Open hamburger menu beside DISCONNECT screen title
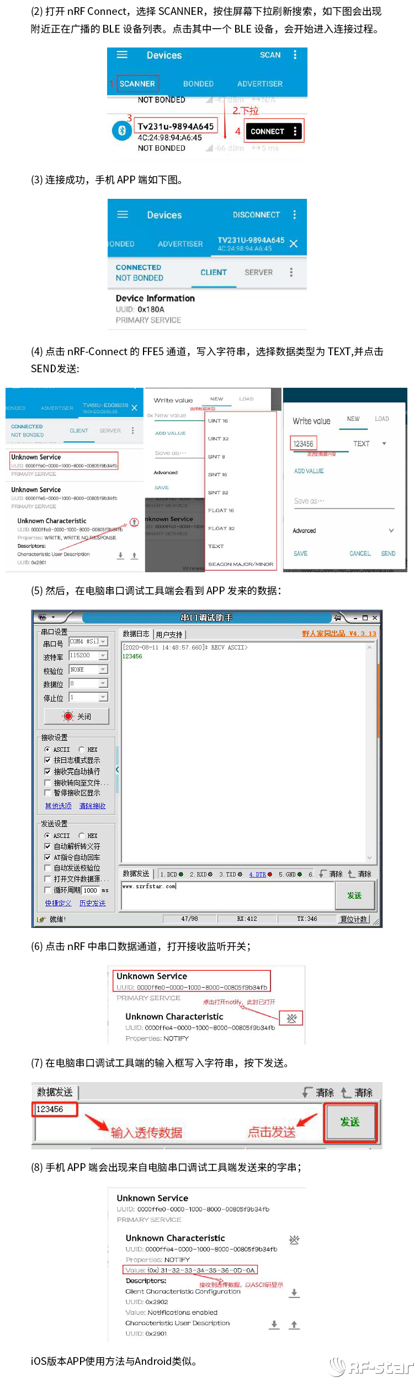This screenshot has width=414, height=1382. 123,214
